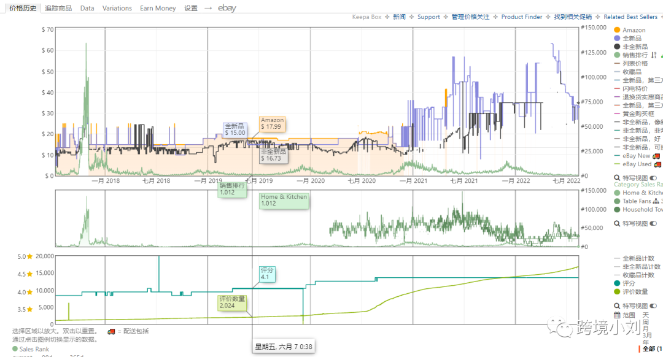Screen dimensions: 663x357
Task: Toggle the 列表价格 line in the legend
Action: [631, 63]
